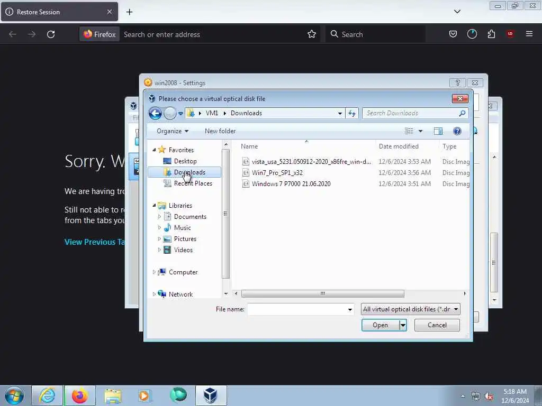
Task: Click the muted volume tray icon
Action: (x=489, y=396)
